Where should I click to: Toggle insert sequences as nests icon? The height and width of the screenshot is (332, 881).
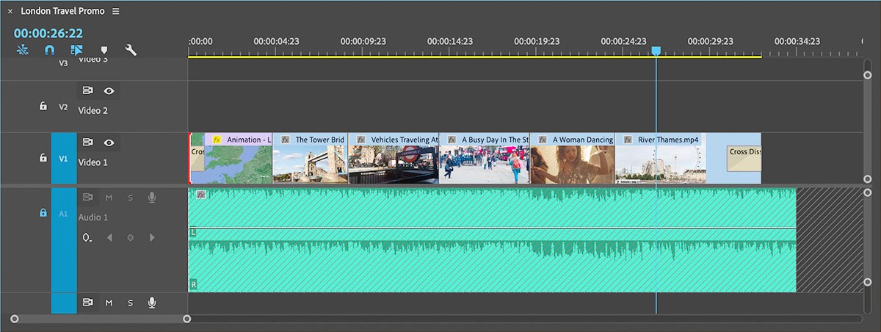(x=22, y=51)
